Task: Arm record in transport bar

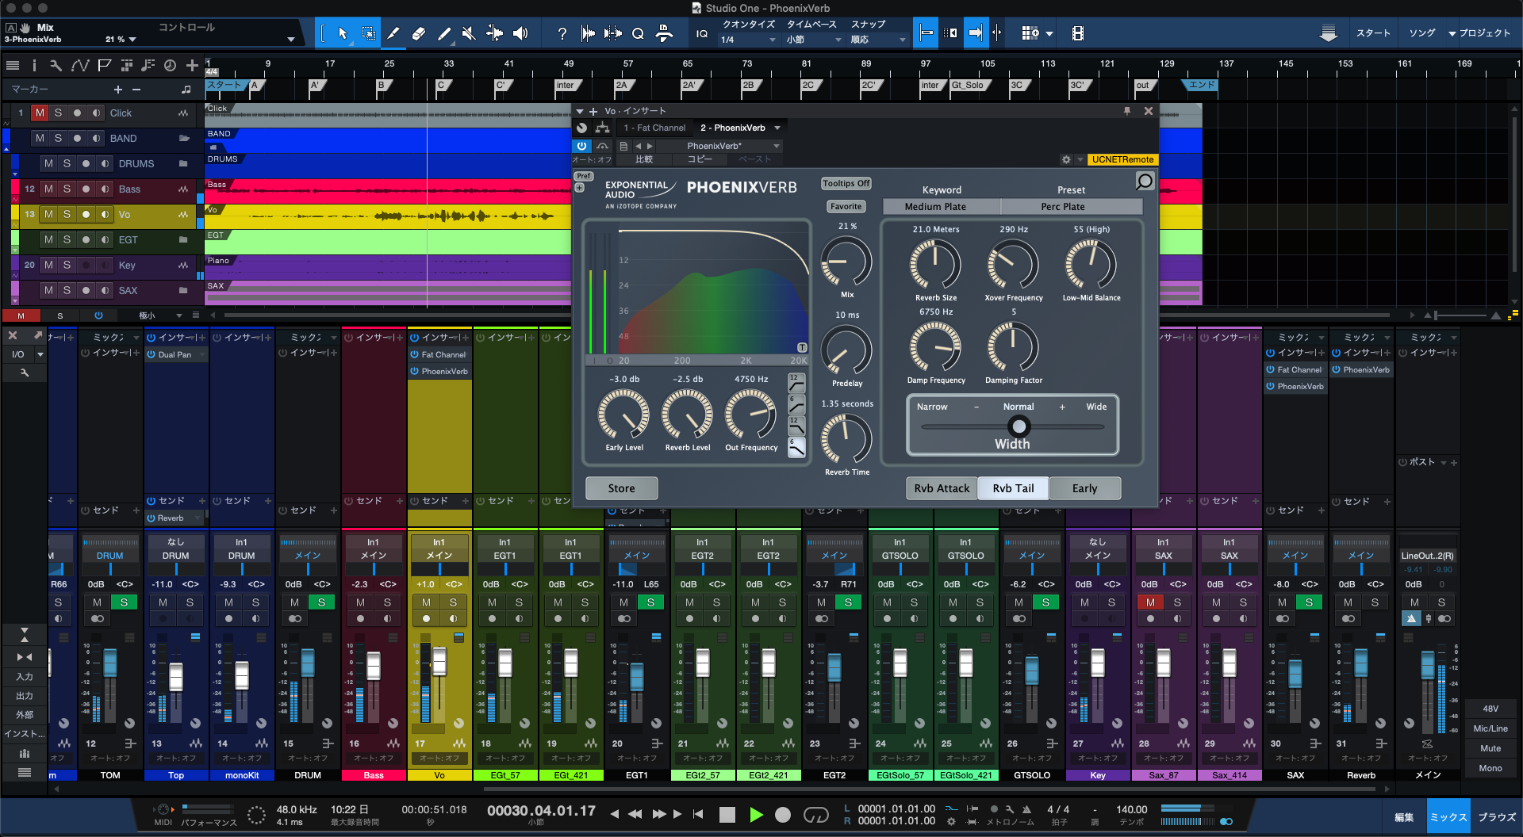Action: pyautogui.click(x=783, y=815)
